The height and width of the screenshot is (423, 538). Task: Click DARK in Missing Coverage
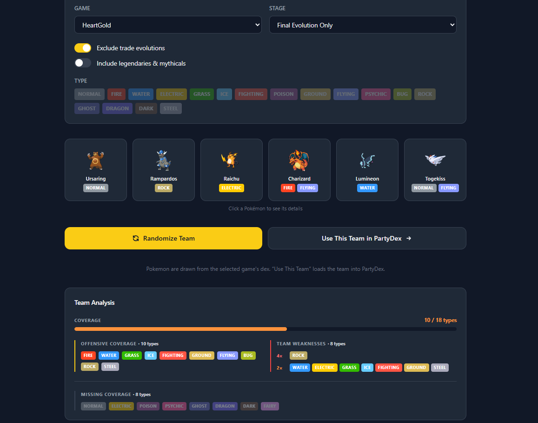point(249,406)
